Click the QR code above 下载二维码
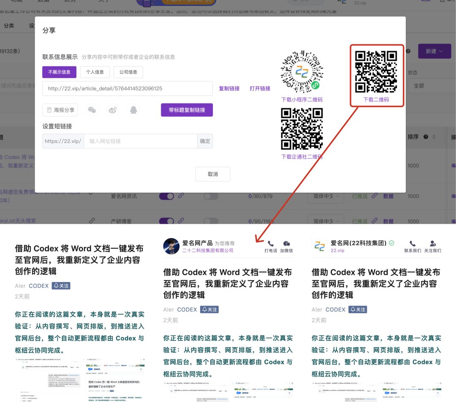Viewport: 456px width, 402px height. click(x=376, y=71)
